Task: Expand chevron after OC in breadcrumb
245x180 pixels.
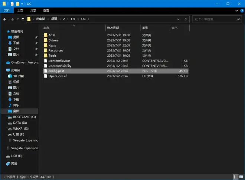Action: pos(89,19)
